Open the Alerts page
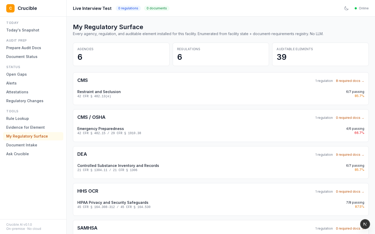Image resolution: width=375 pixels, height=234 pixels. pos(11,83)
